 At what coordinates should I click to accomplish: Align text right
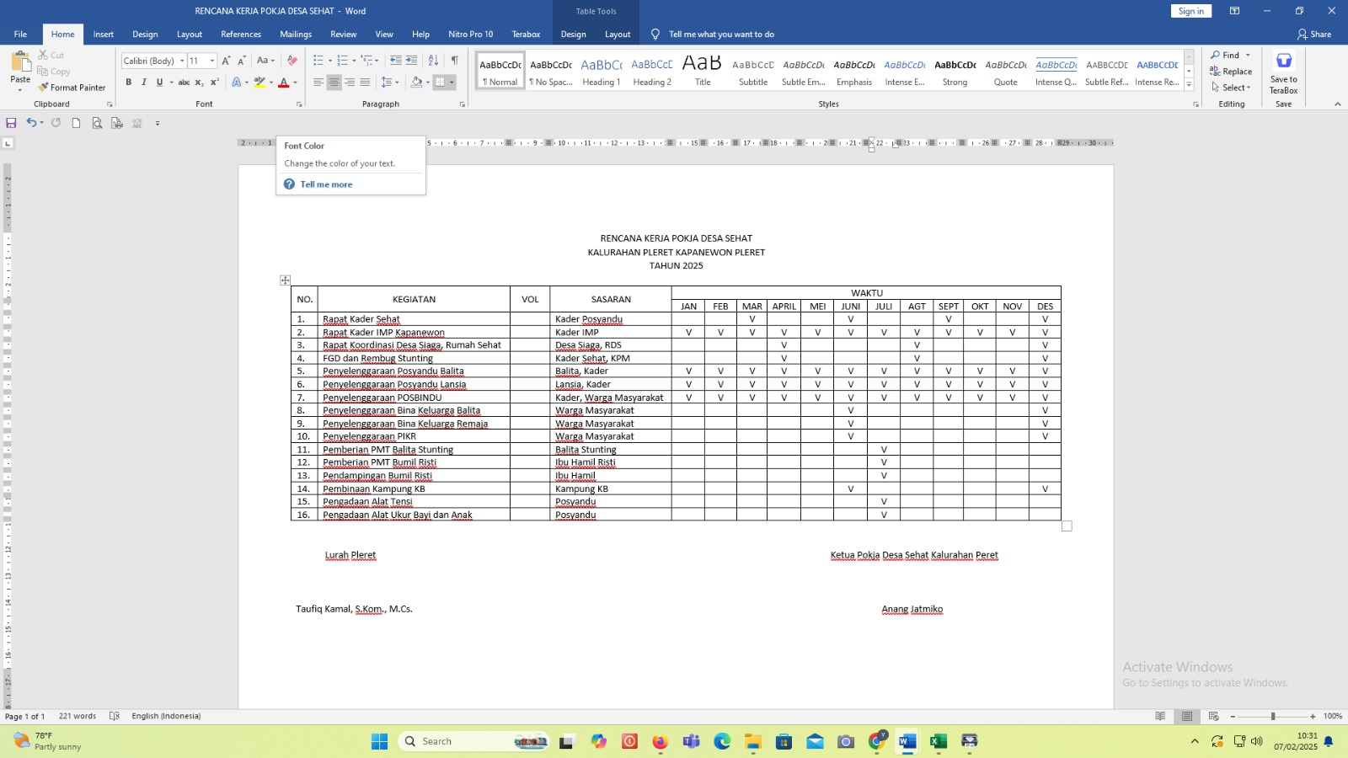pyautogui.click(x=350, y=83)
